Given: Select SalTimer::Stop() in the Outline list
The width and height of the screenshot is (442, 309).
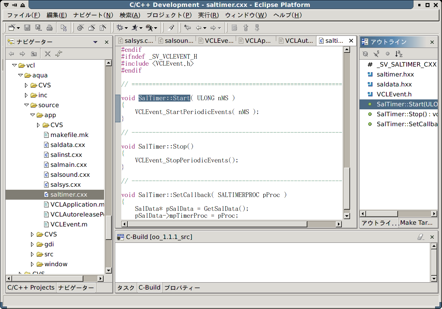Looking at the screenshot, I should (x=401, y=114).
